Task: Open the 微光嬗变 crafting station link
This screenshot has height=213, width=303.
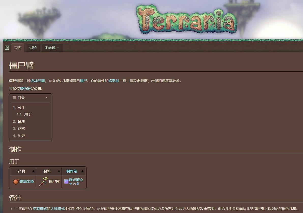Action: tap(76, 180)
